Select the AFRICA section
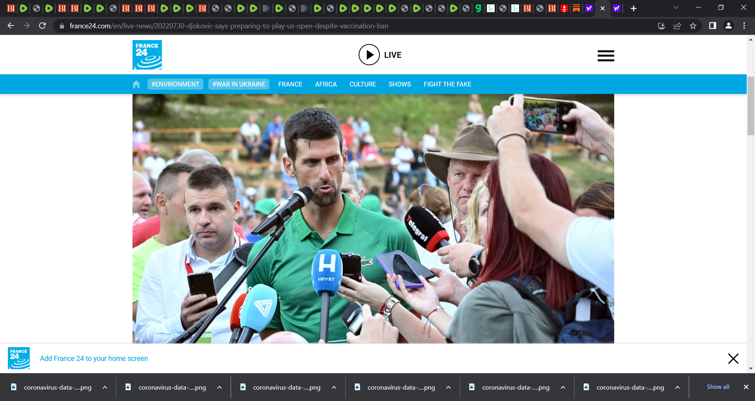The image size is (755, 401). tap(326, 84)
